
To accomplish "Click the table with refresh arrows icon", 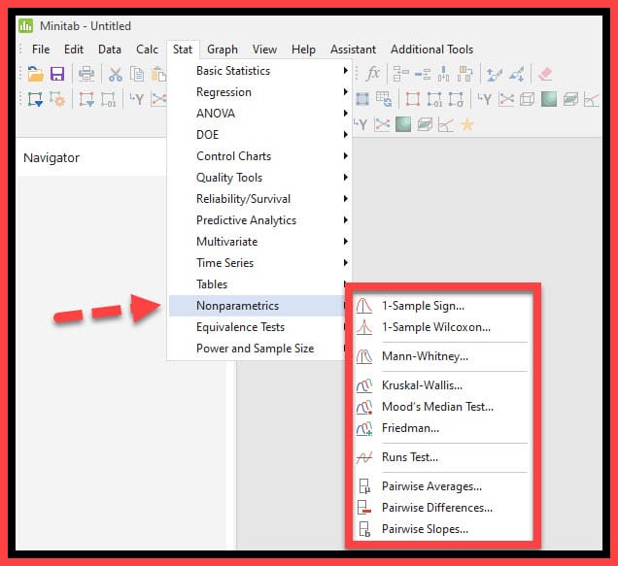I will (383, 99).
